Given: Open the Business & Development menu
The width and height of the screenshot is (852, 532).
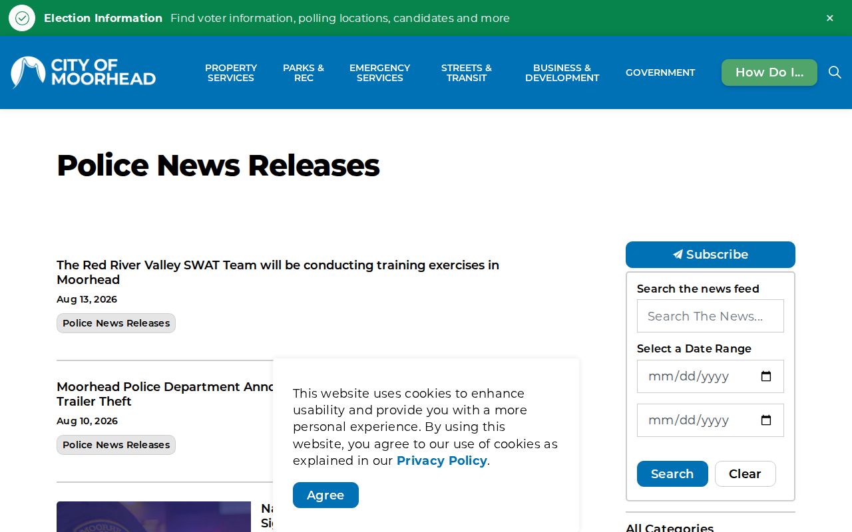Looking at the screenshot, I should tap(562, 72).
